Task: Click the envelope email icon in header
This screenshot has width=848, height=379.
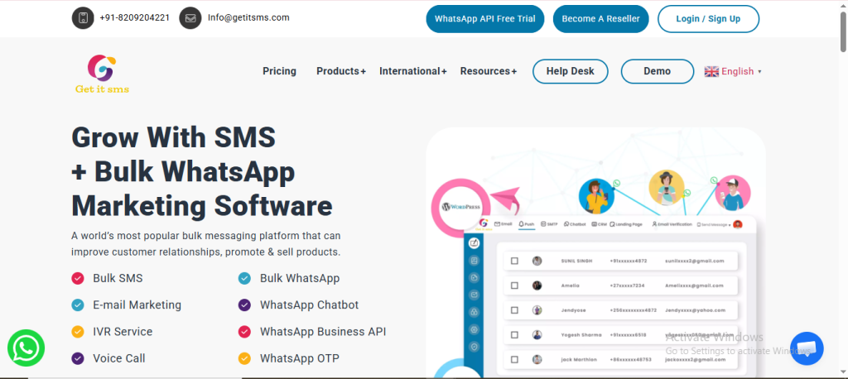Action: tap(190, 17)
